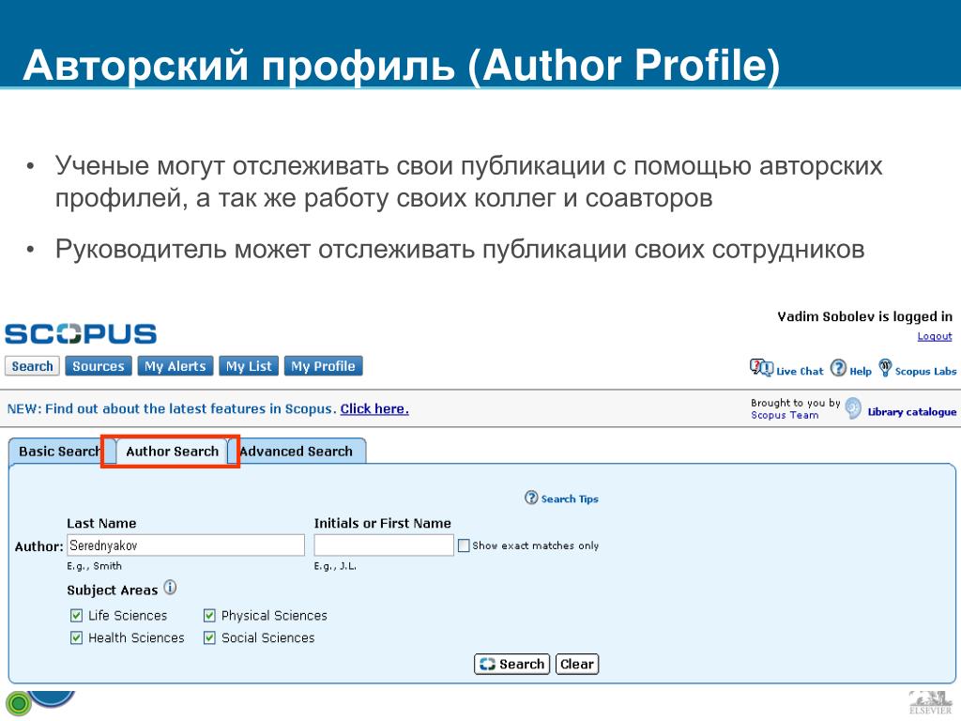Click the 'E.g., Smith' hint text
The width and height of the screenshot is (961, 721).
(x=95, y=566)
